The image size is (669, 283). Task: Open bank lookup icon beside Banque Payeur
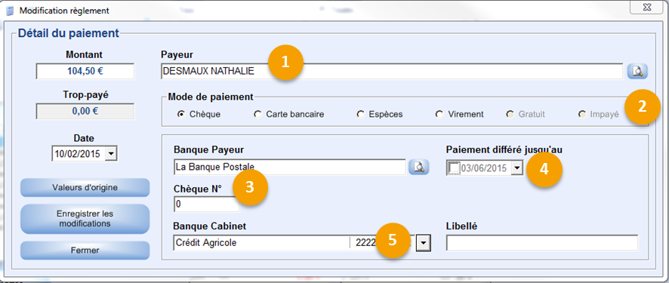[418, 167]
